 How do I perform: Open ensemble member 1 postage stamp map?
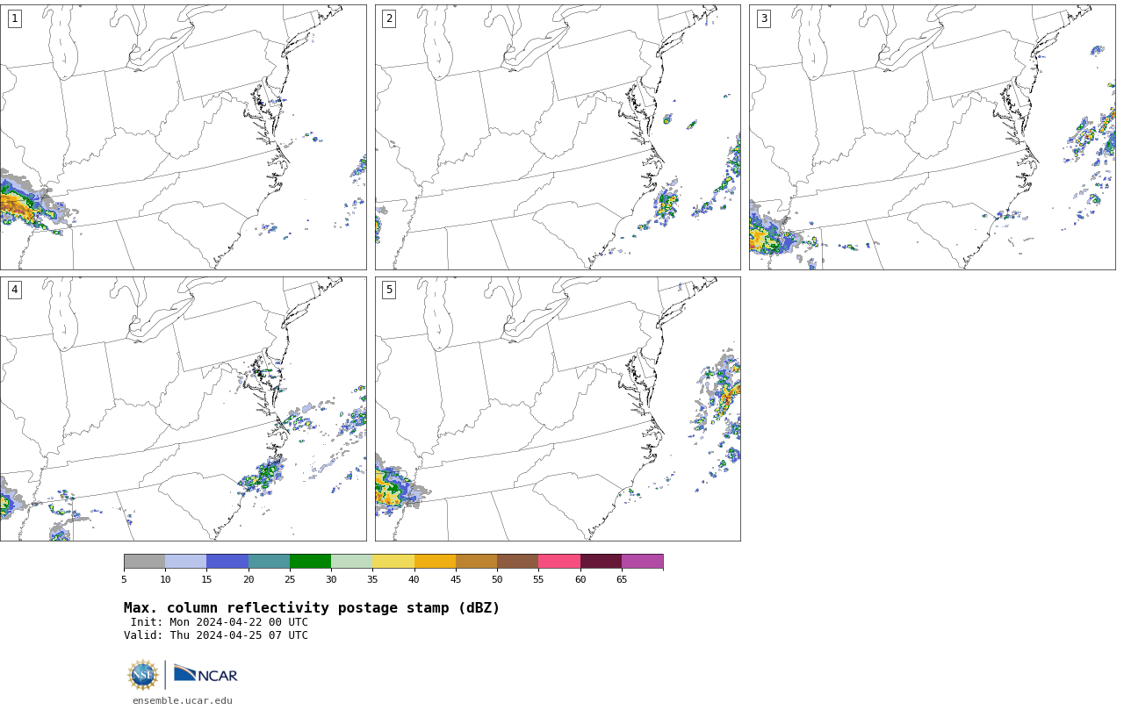pyautogui.click(x=183, y=137)
